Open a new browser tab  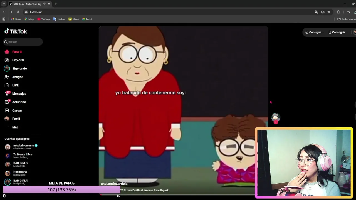point(56,4)
